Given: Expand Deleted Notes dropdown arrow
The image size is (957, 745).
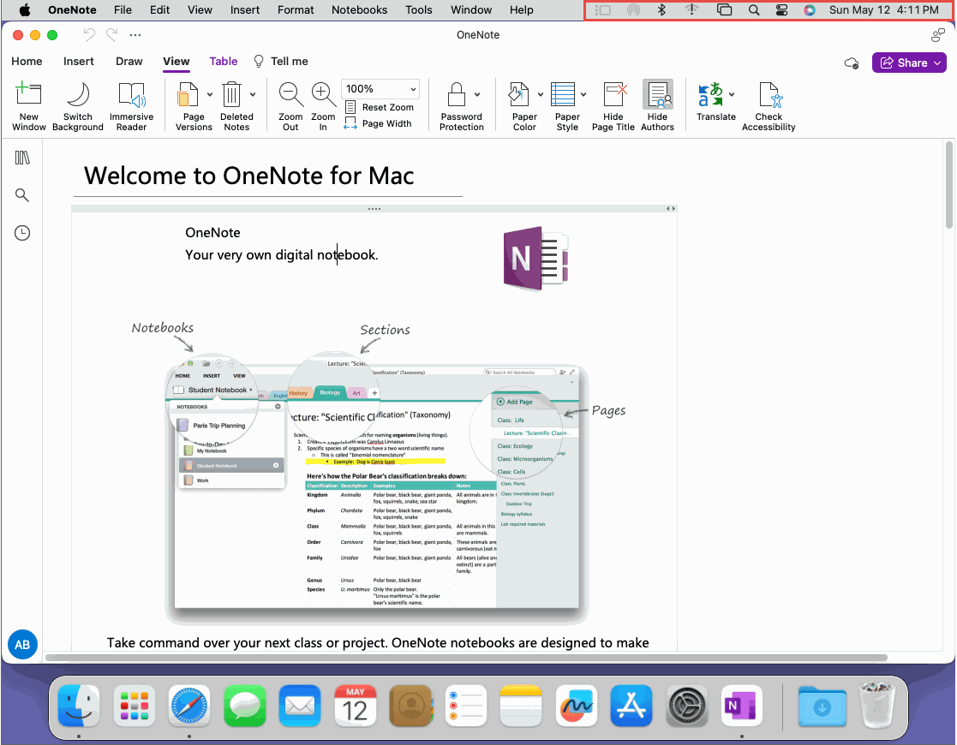Looking at the screenshot, I should [253, 94].
